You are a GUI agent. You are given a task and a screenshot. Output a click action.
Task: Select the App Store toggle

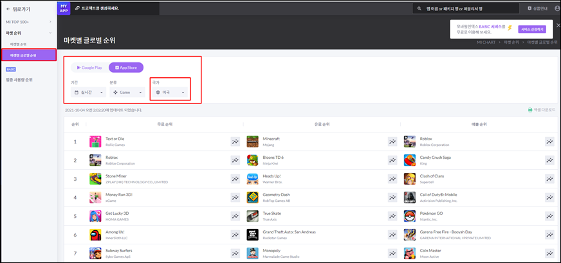(126, 68)
